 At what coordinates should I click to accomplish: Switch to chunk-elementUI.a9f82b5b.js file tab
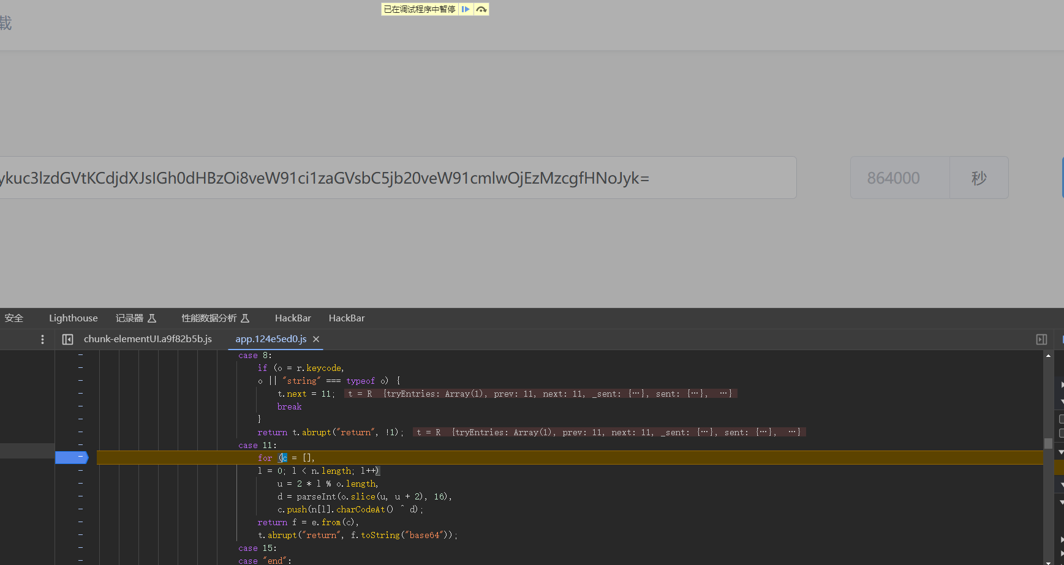148,339
